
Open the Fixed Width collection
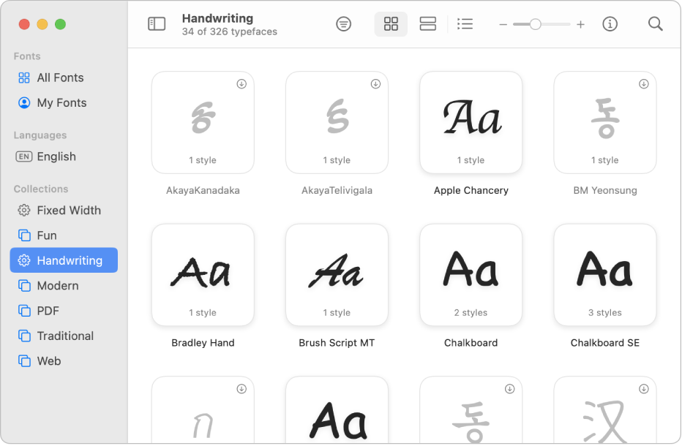[x=64, y=211]
